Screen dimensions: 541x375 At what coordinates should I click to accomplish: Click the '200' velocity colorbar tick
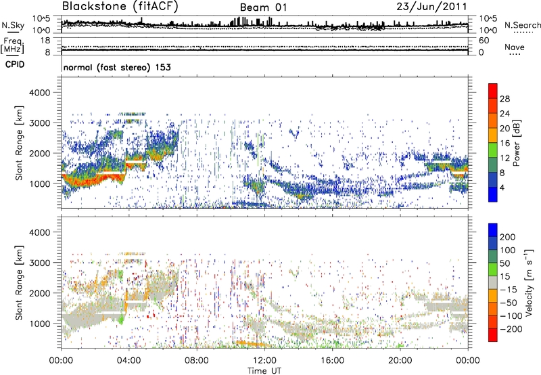[x=508, y=237]
